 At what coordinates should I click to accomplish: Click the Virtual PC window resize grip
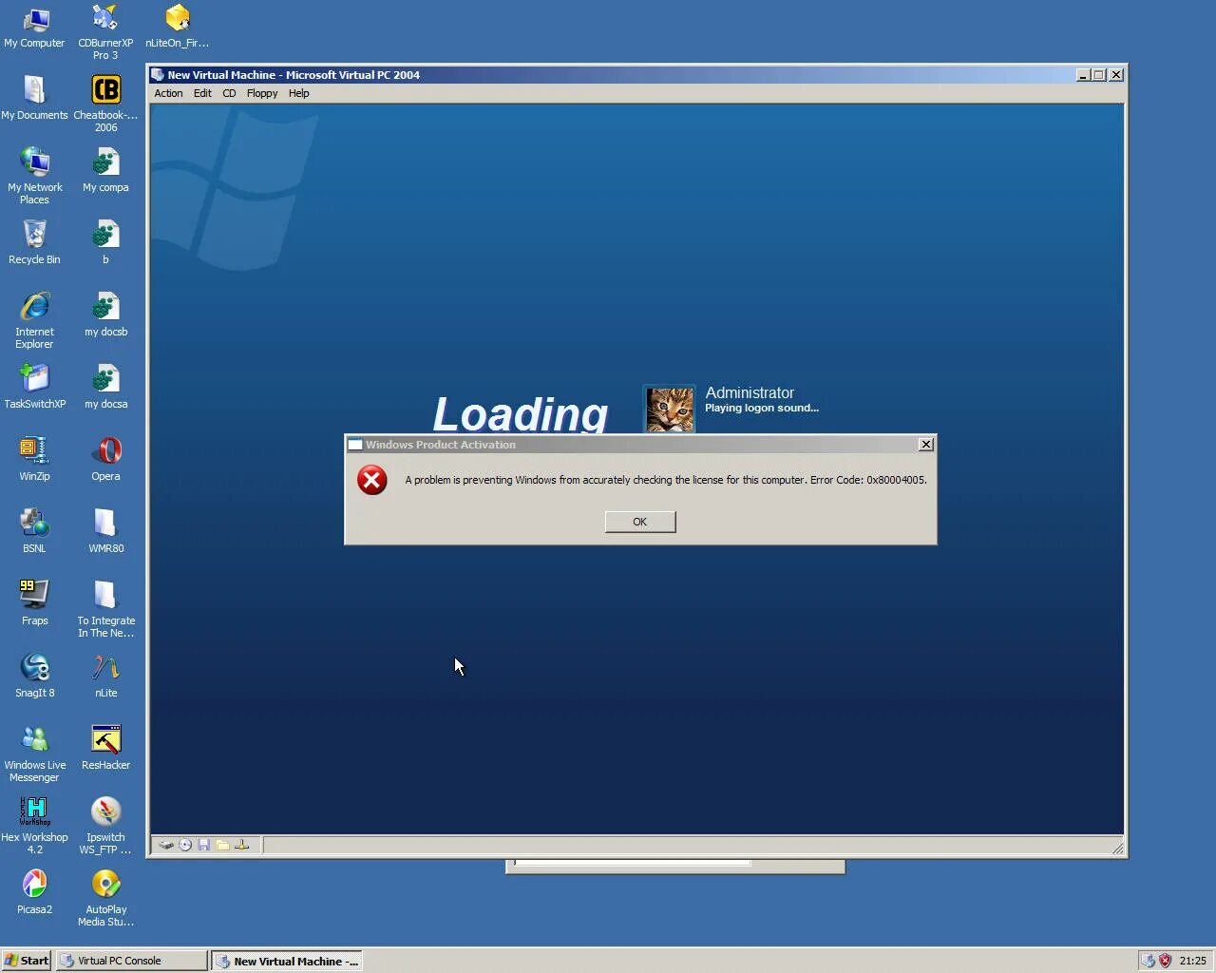click(x=1117, y=848)
